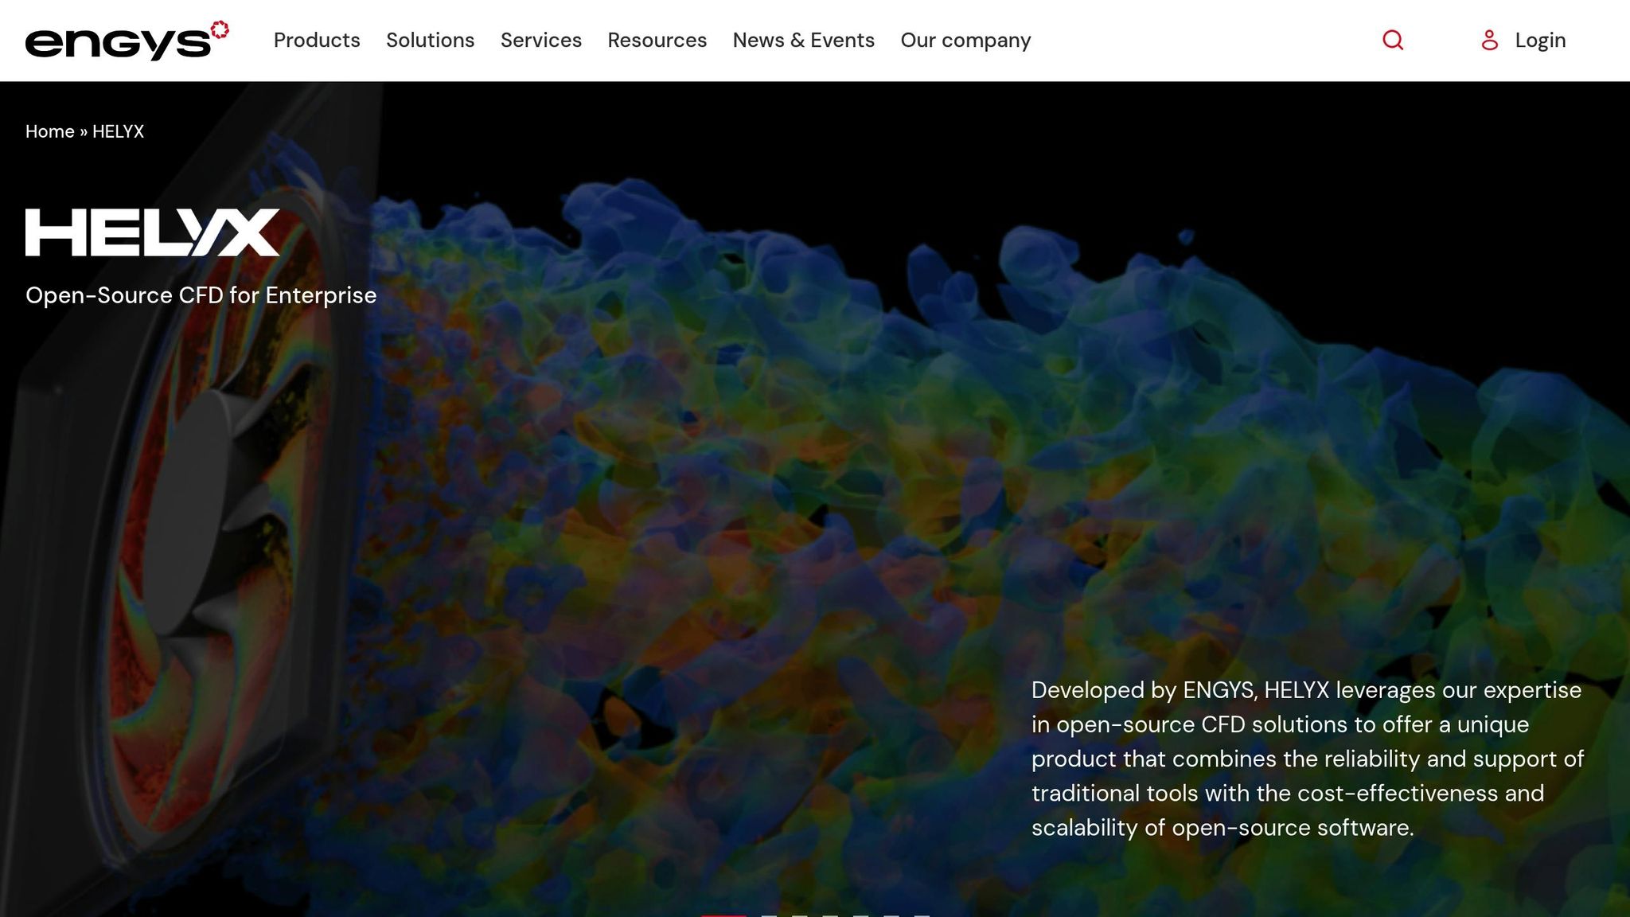Open the Products menu
1630x917 pixels.
point(317,40)
